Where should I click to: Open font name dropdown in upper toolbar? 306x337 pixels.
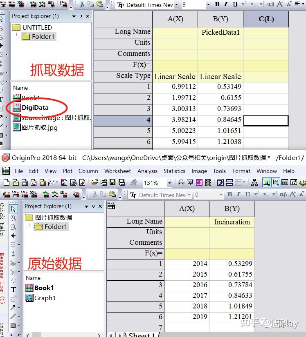[176, 4]
